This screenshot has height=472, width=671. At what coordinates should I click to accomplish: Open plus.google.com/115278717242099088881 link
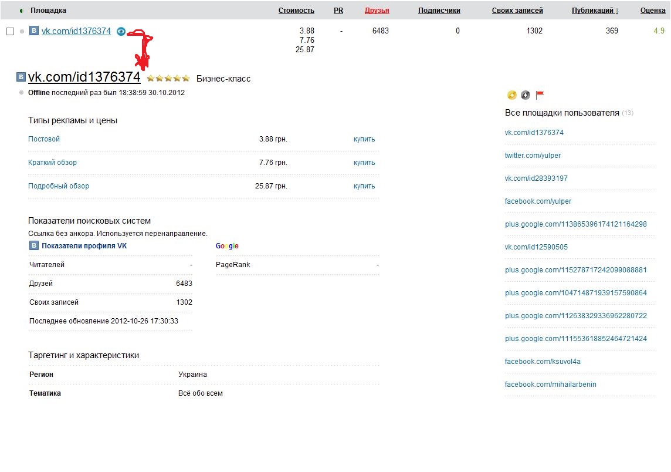point(575,270)
